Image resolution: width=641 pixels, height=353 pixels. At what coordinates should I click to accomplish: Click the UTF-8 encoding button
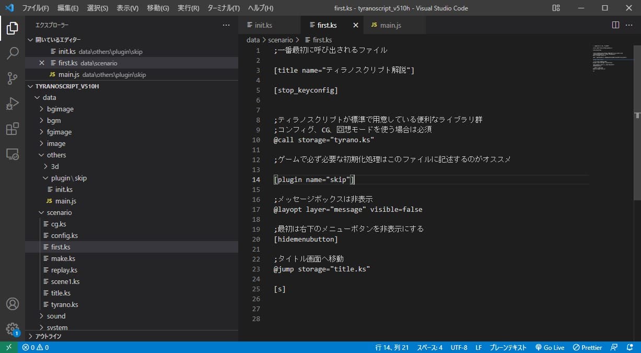coord(459,347)
